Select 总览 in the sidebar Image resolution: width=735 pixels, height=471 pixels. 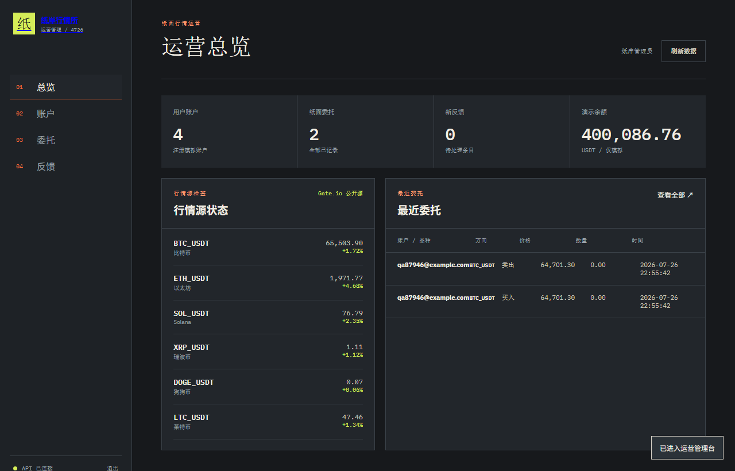tap(65, 87)
